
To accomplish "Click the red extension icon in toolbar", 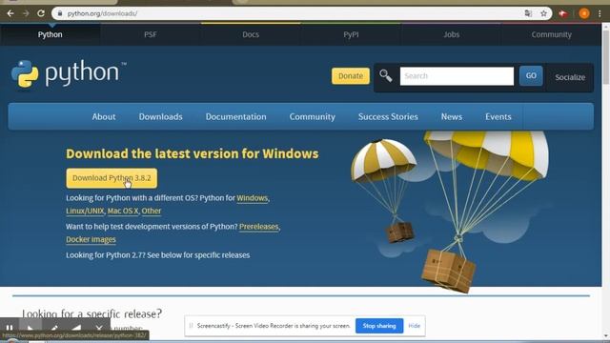I will coord(563,13).
